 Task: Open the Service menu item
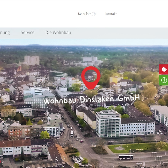pos(28,33)
